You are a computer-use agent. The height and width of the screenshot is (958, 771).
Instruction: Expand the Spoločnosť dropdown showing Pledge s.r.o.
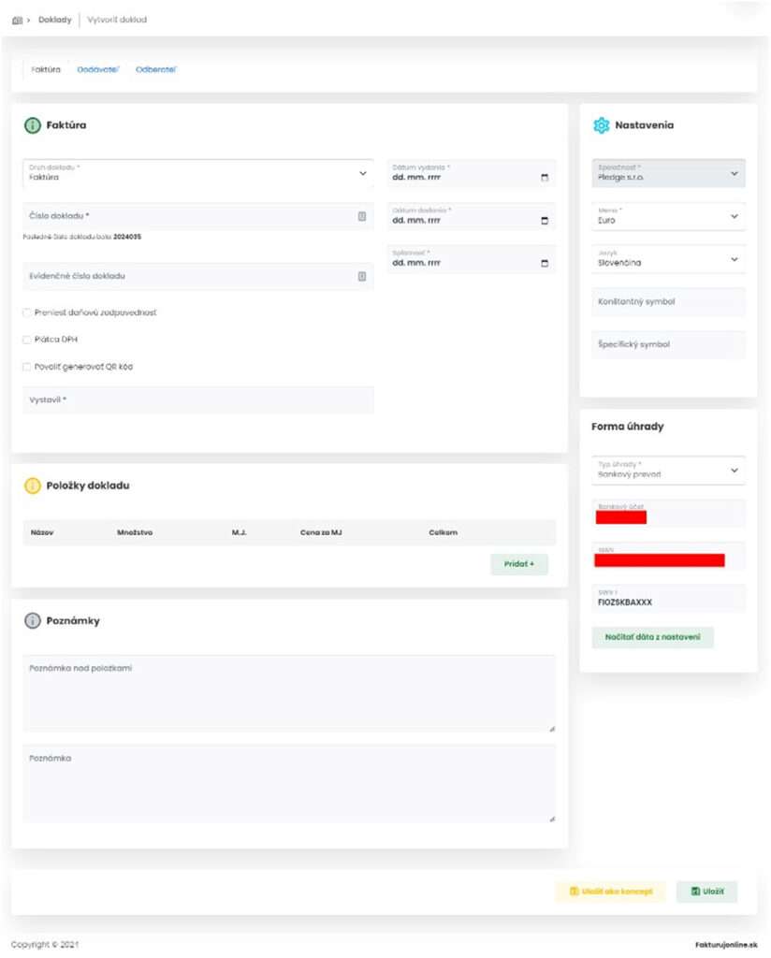[x=668, y=173]
